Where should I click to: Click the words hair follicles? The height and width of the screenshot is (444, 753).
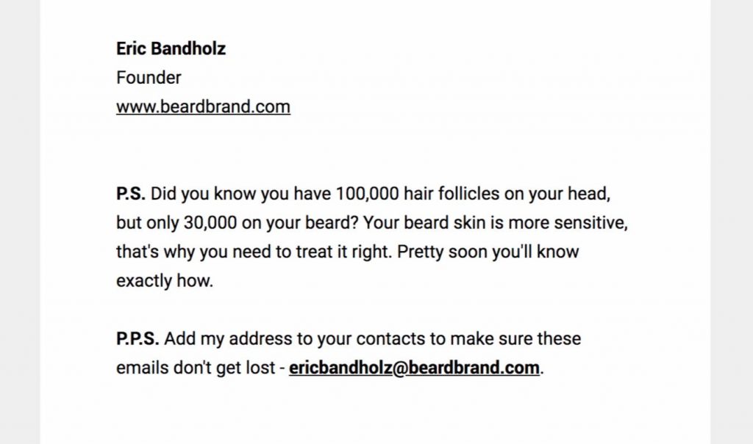(452, 194)
